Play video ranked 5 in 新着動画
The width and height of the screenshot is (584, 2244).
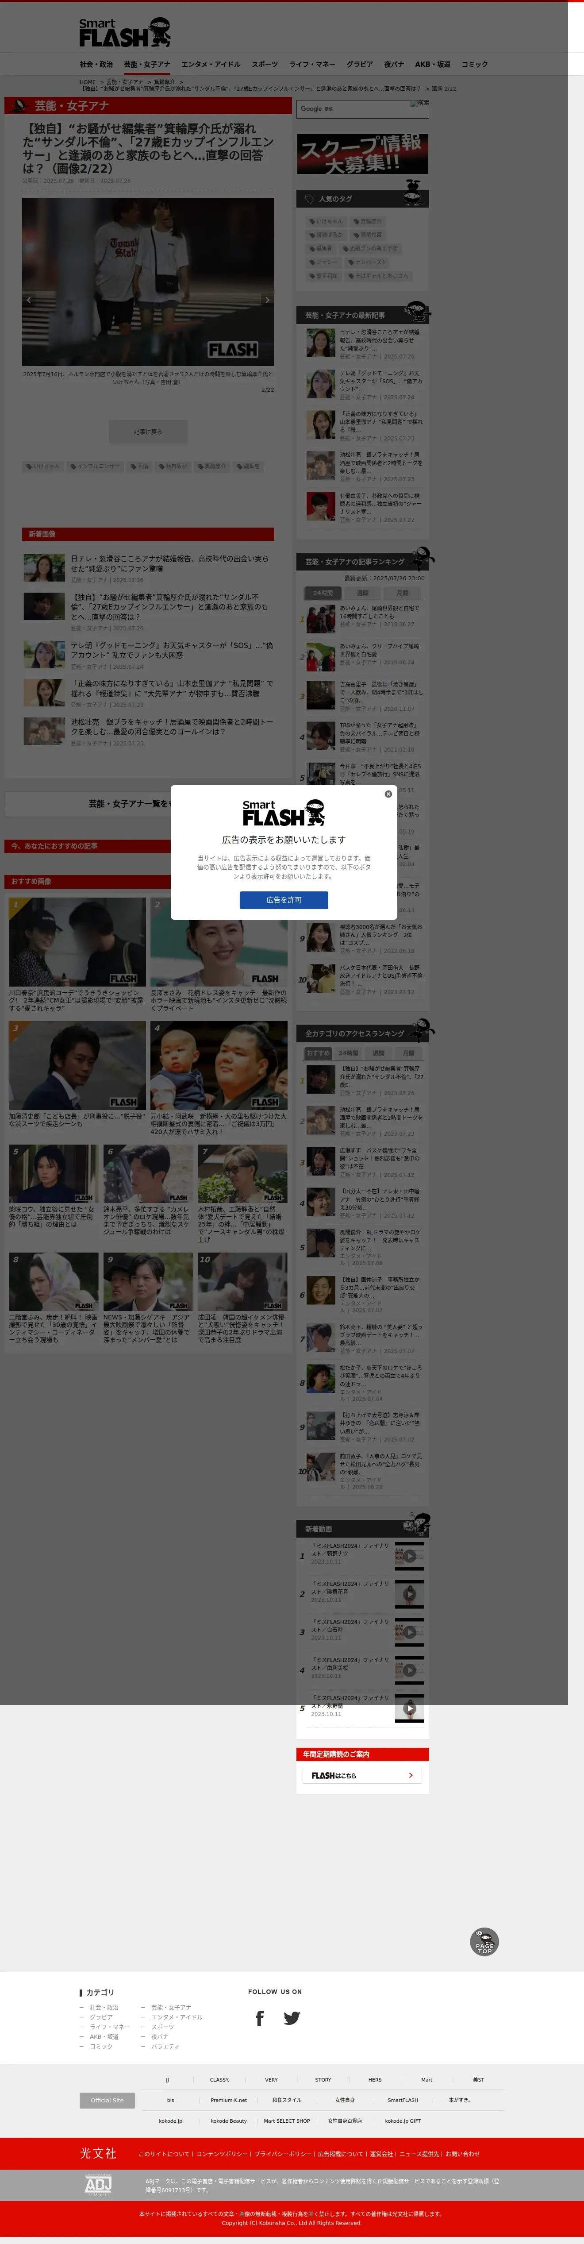pyautogui.click(x=409, y=1708)
